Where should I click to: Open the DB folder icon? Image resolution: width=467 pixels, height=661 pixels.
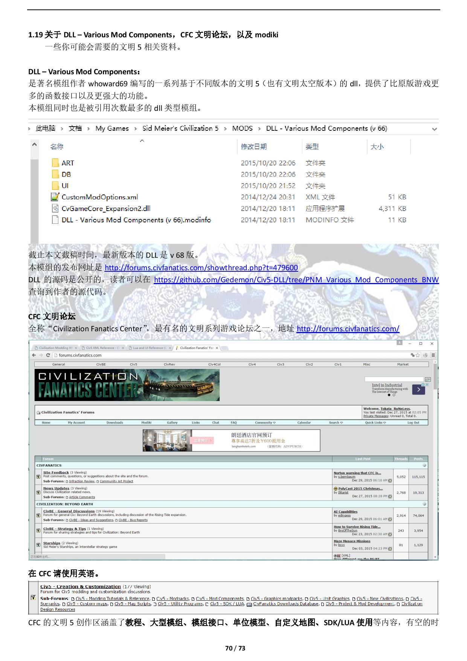click(x=55, y=174)
